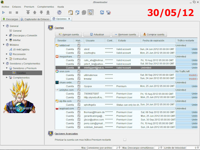The width and height of the screenshot is (200, 150).
Task: Click the wupload.com server icon
Action: pos(57,109)
